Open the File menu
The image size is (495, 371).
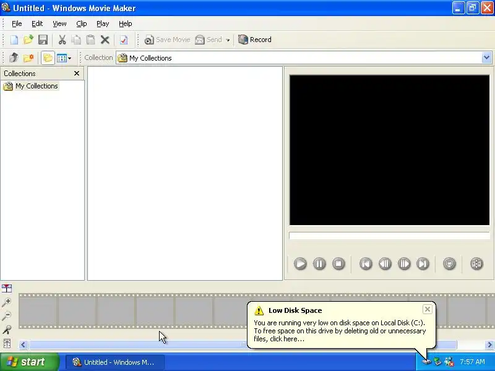tap(17, 23)
